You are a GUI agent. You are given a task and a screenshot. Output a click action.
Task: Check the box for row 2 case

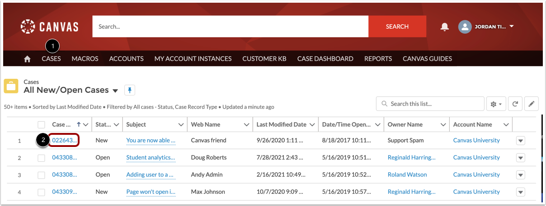42,158
